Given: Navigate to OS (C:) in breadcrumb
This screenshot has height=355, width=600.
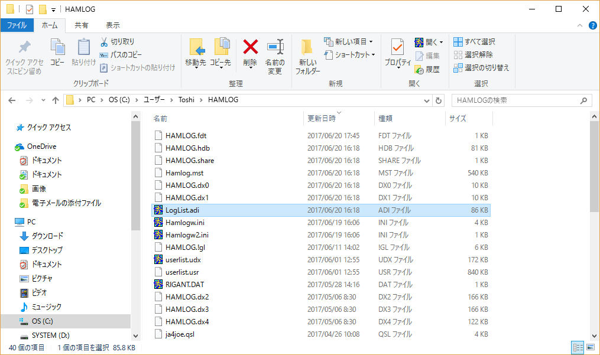Looking at the screenshot, I should 119,100.
